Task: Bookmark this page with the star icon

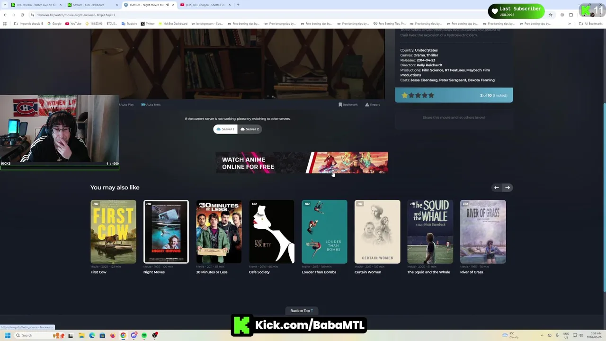Action: 550,15
